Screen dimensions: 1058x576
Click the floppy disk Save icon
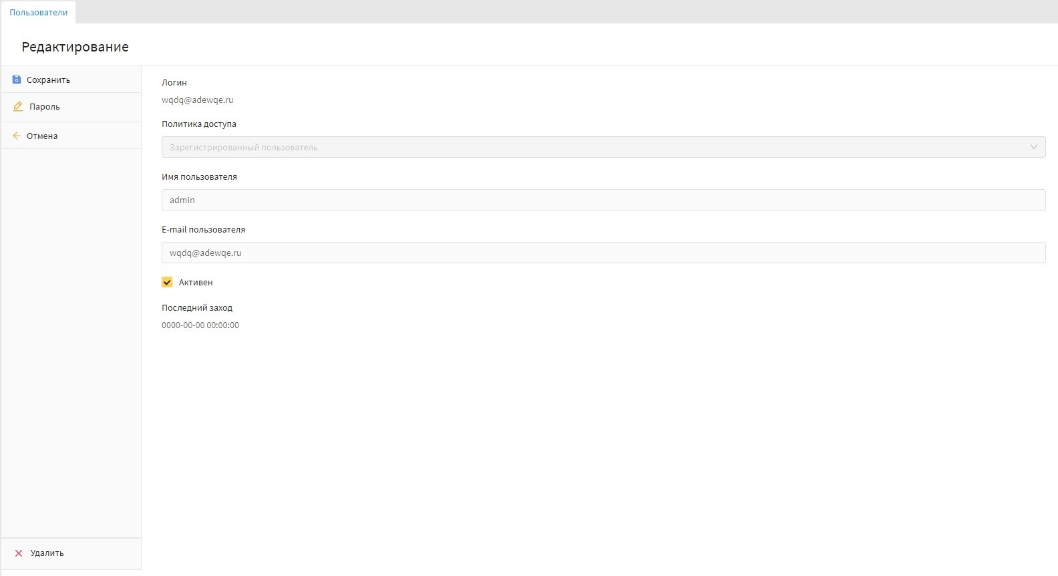click(x=17, y=80)
